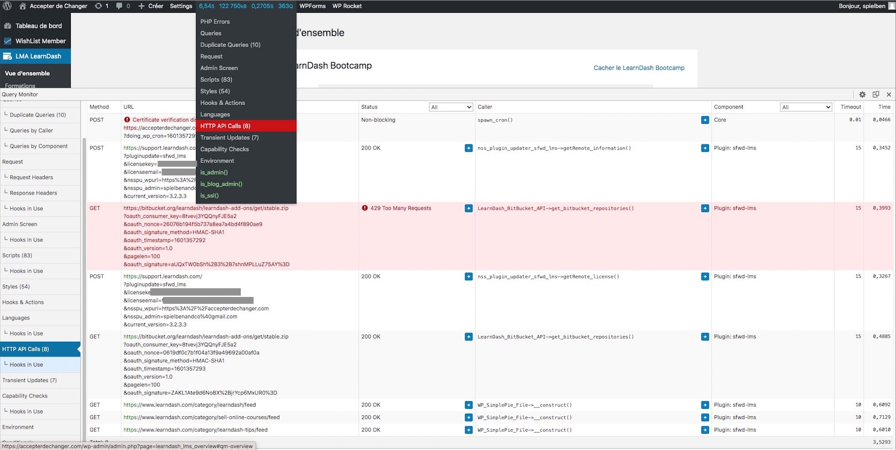The image size is (896, 450).
Task: Open Settings in the admin bar
Action: 181,6
